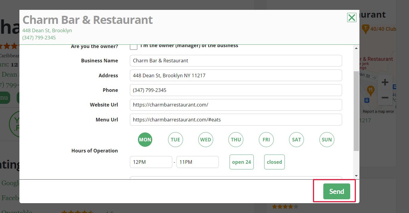The width and height of the screenshot is (409, 213).
Task: Click the (347) 799-2345 phone link in header
Action: (39, 38)
